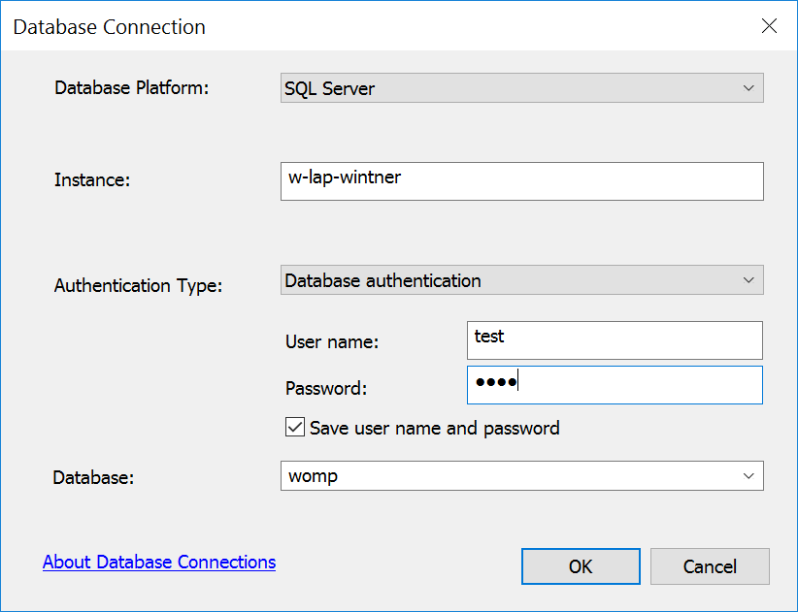This screenshot has width=798, height=612.
Task: Cancel the Database Connection dialog
Action: pyautogui.click(x=710, y=566)
